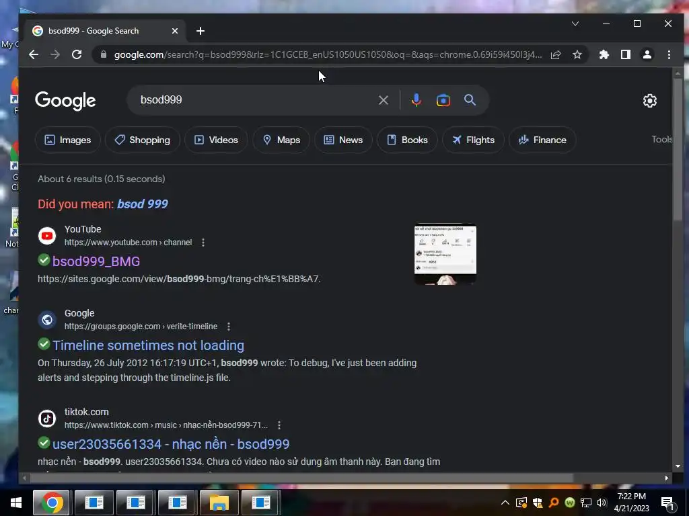Switch to Flights results
Viewport: 689px width, 516px height.
473,140
